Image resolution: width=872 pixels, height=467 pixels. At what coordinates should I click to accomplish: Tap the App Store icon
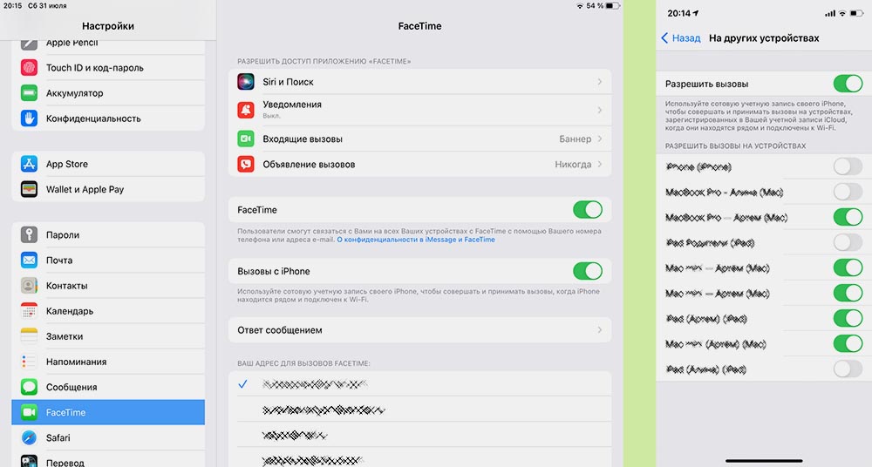point(29,164)
